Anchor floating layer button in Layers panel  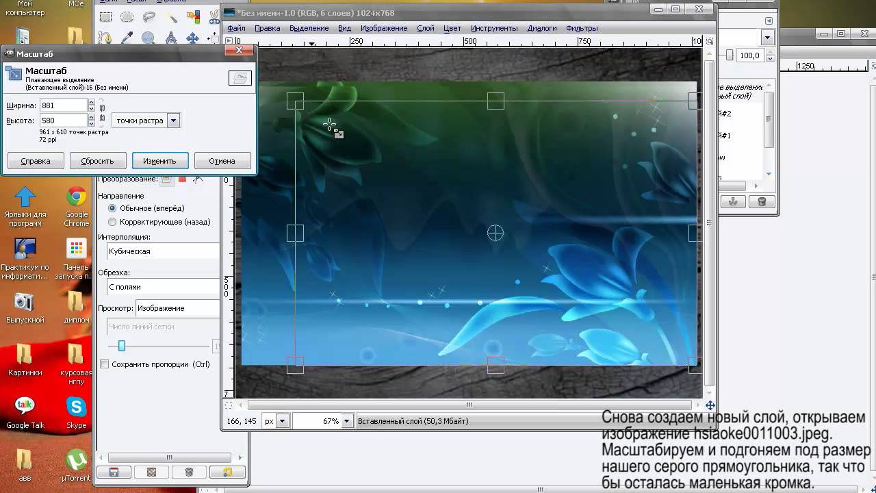click(x=734, y=202)
